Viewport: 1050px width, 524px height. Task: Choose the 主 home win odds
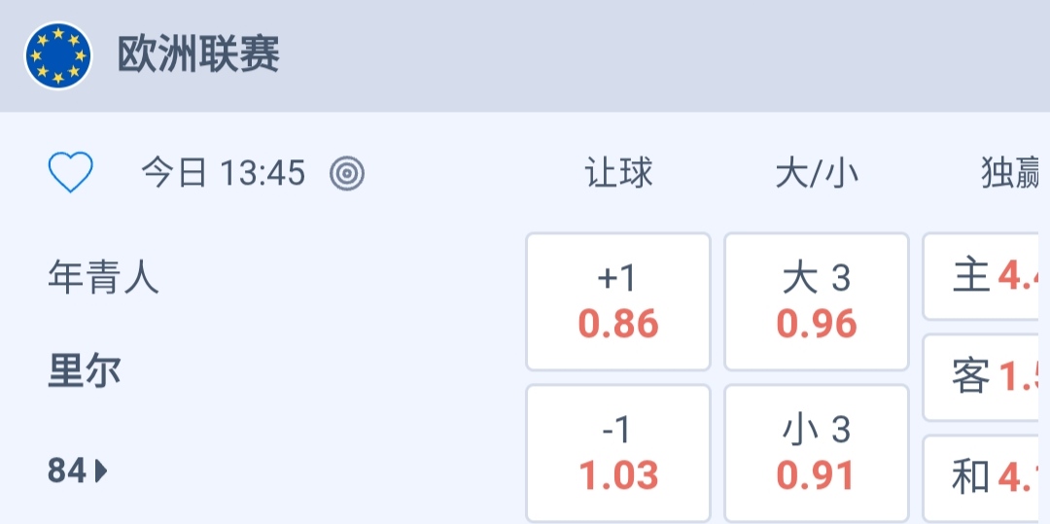(986, 277)
